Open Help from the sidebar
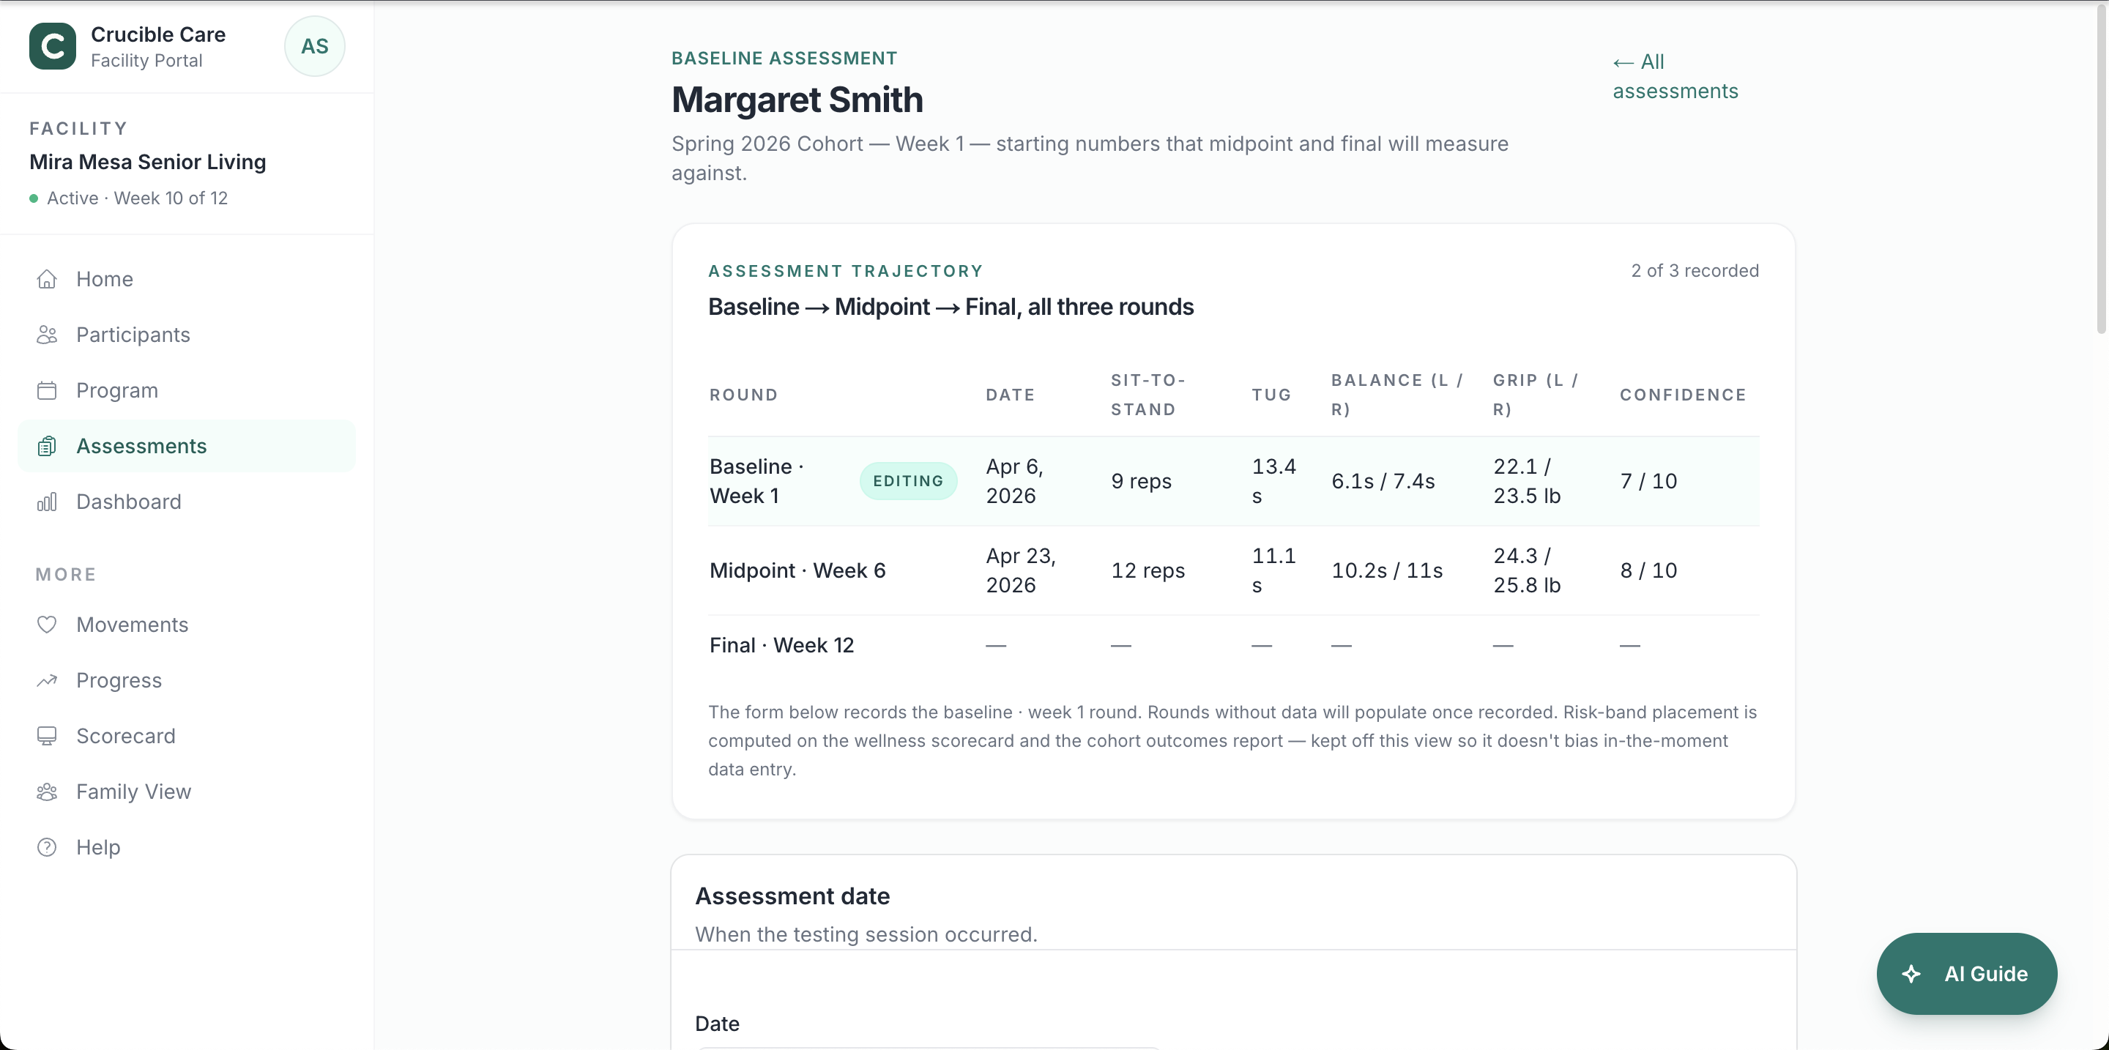2109x1050 pixels. point(187,847)
